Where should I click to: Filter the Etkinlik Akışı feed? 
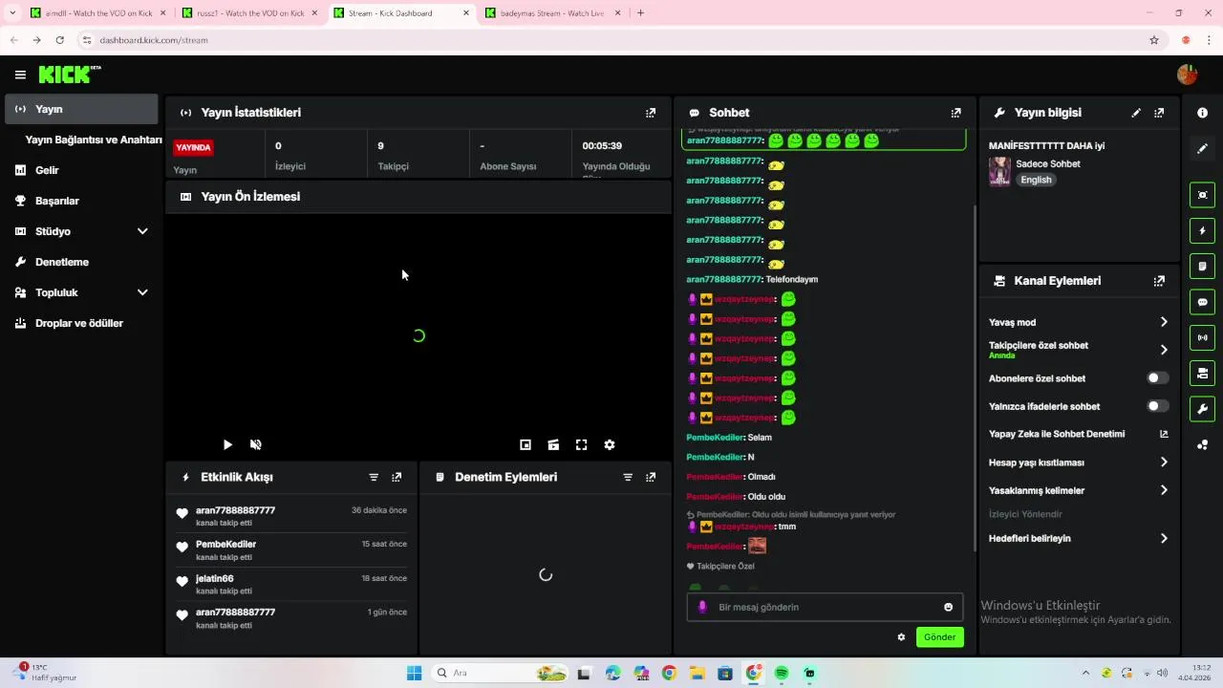coord(374,477)
